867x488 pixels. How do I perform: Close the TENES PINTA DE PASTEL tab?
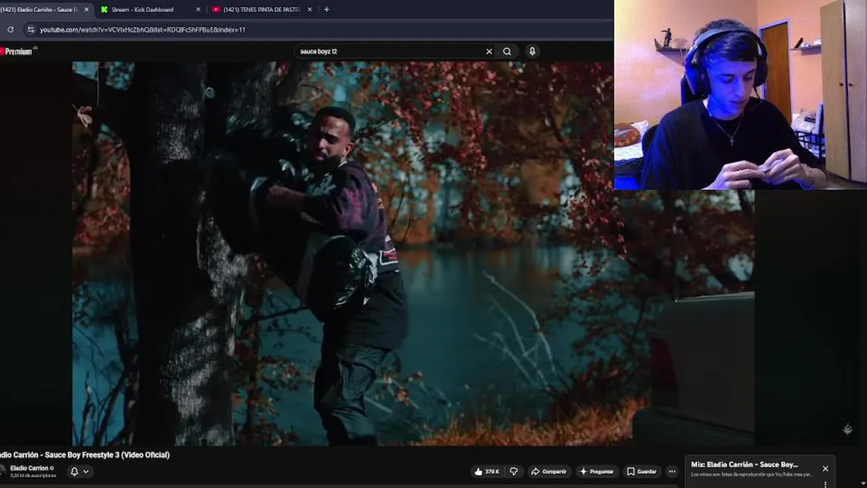tap(310, 9)
